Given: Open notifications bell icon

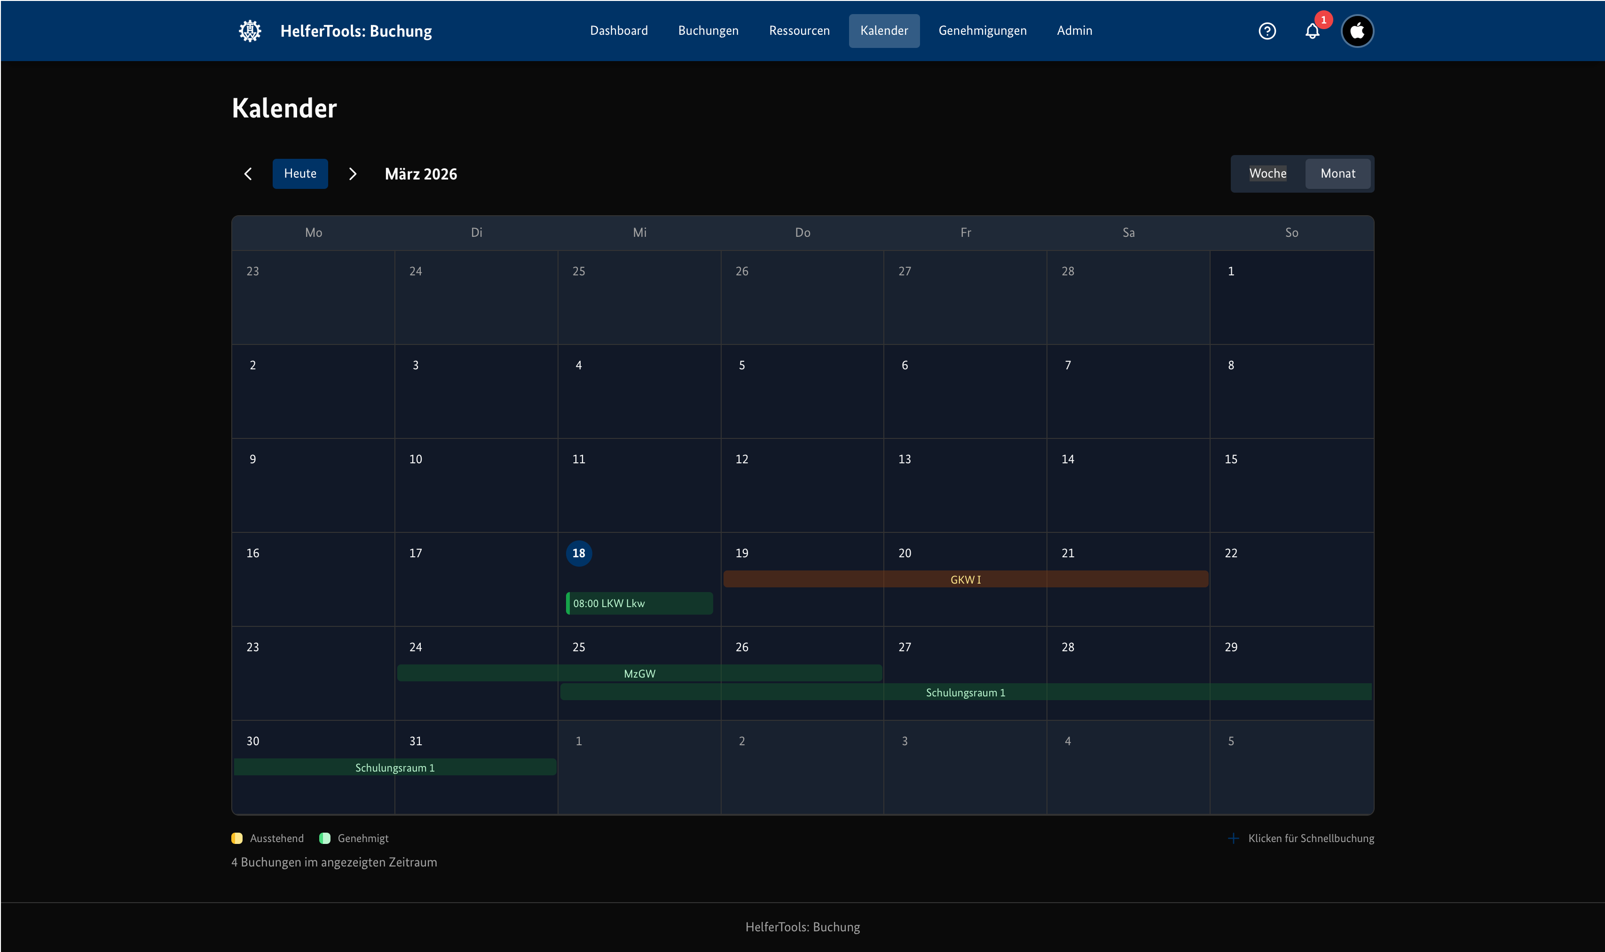Looking at the screenshot, I should click(1312, 31).
